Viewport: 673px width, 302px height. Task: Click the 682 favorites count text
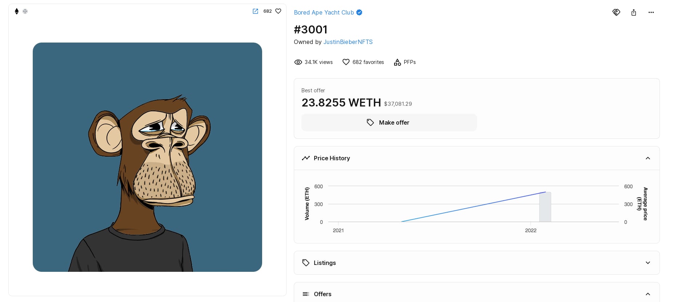[x=368, y=62]
